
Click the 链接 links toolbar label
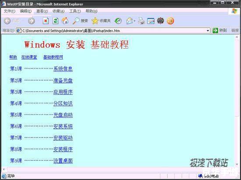[235, 30]
